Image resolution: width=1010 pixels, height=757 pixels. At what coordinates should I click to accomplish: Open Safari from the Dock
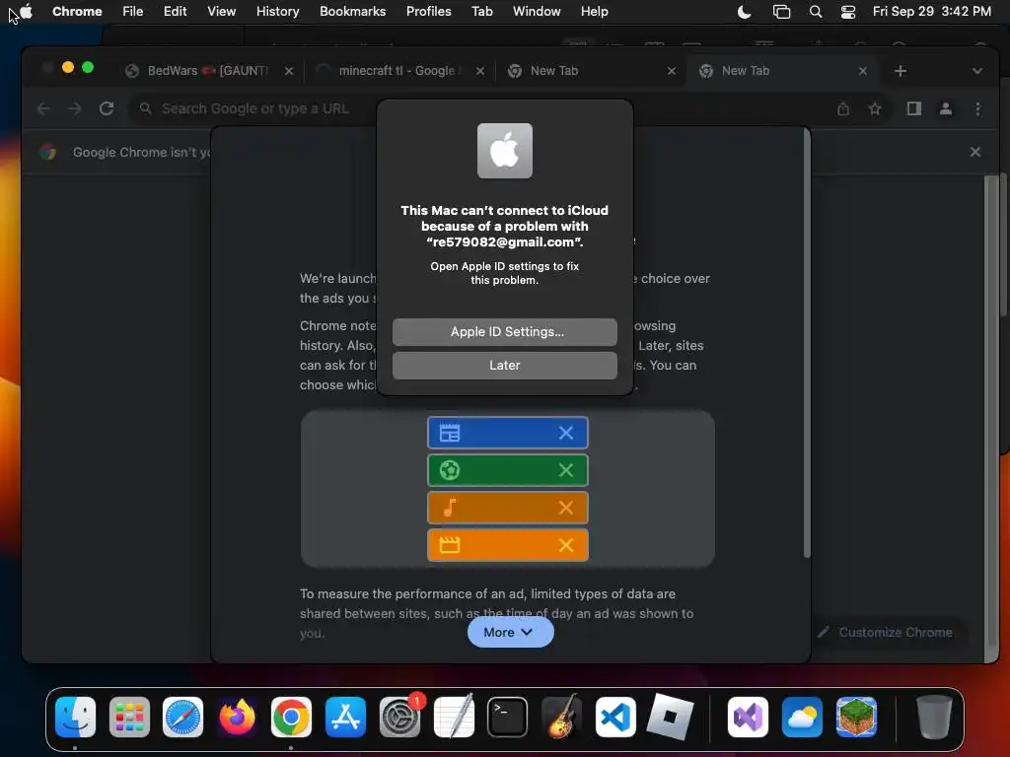pyautogui.click(x=182, y=716)
